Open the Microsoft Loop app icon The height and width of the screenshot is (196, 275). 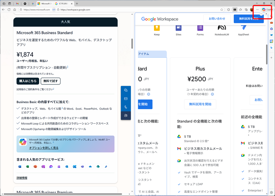tap(51, 166)
